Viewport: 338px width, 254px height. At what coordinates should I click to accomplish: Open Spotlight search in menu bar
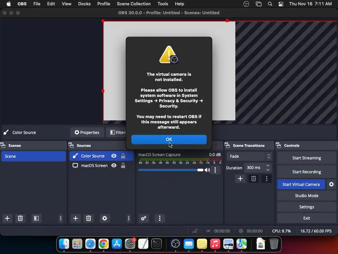tap(270, 4)
